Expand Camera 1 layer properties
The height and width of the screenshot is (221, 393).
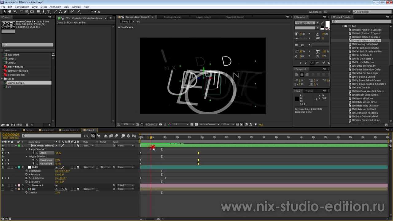[x=16, y=185]
